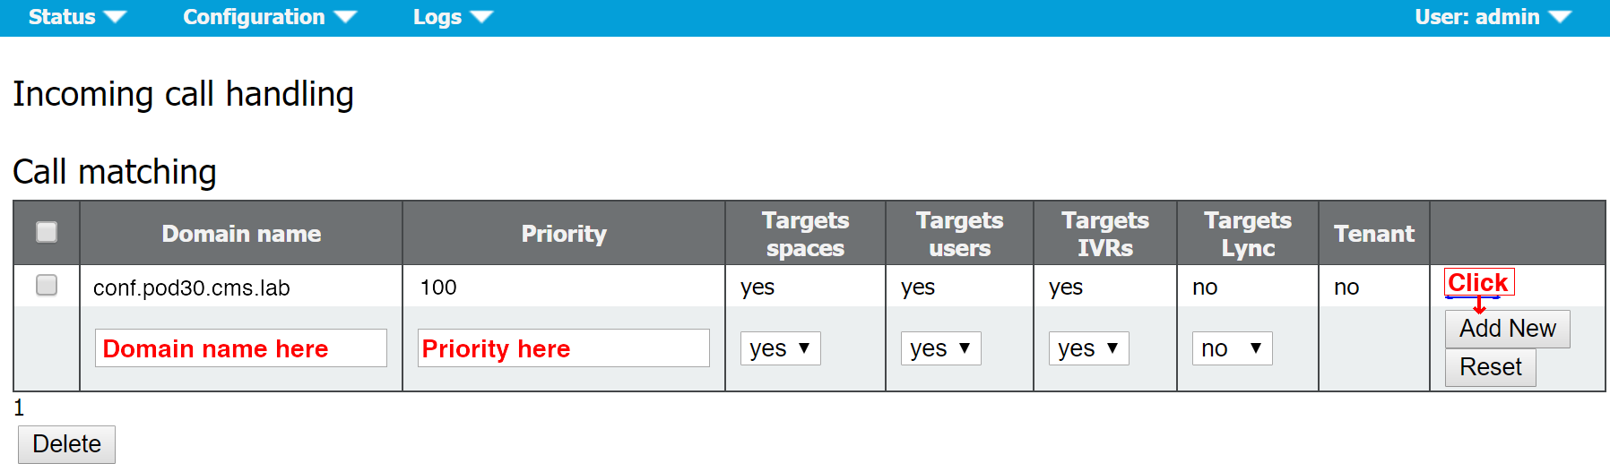
Task: Focus the Domain name input field
Action: [241, 348]
